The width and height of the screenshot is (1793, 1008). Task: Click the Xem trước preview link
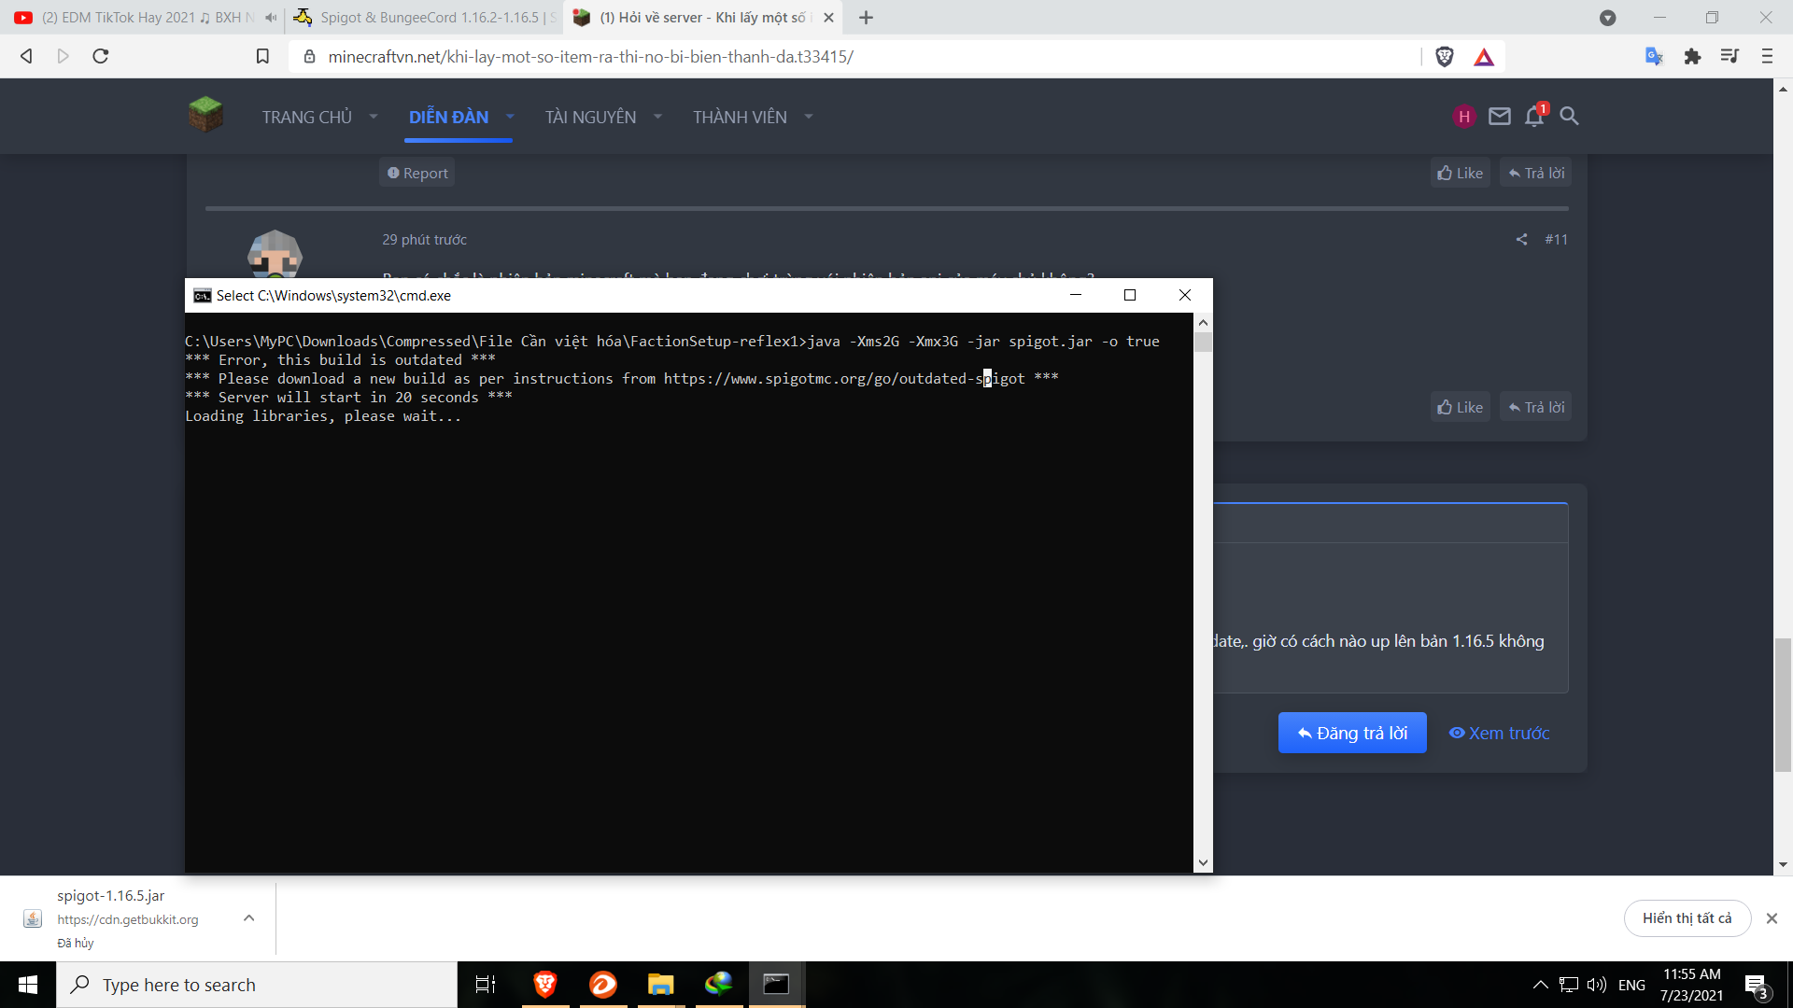(1499, 734)
